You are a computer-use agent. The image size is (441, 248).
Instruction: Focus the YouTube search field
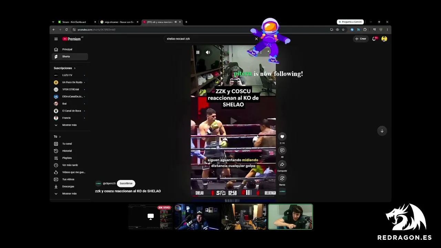click(209, 39)
